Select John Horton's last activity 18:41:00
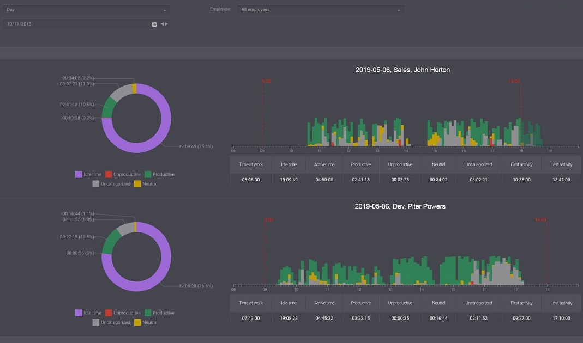Screen dimensions: 583x343 click(561, 180)
